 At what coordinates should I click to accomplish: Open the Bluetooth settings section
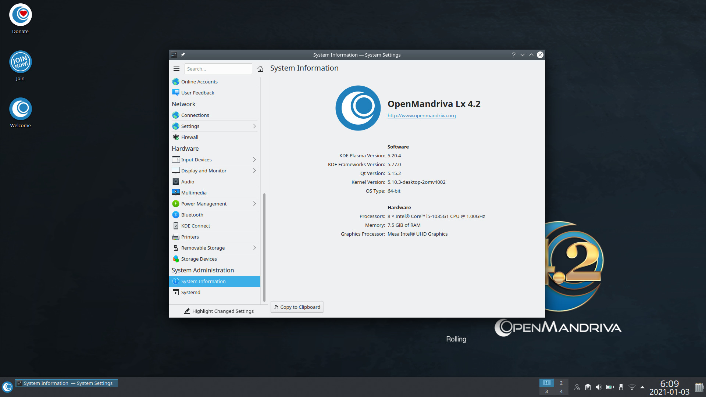coord(192,214)
